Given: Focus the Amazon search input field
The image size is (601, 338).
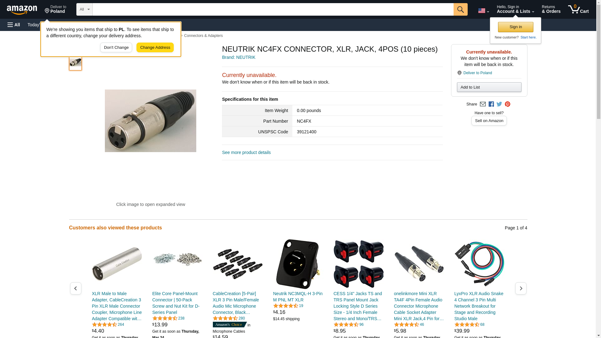Looking at the screenshot, I should tap(273, 9).
